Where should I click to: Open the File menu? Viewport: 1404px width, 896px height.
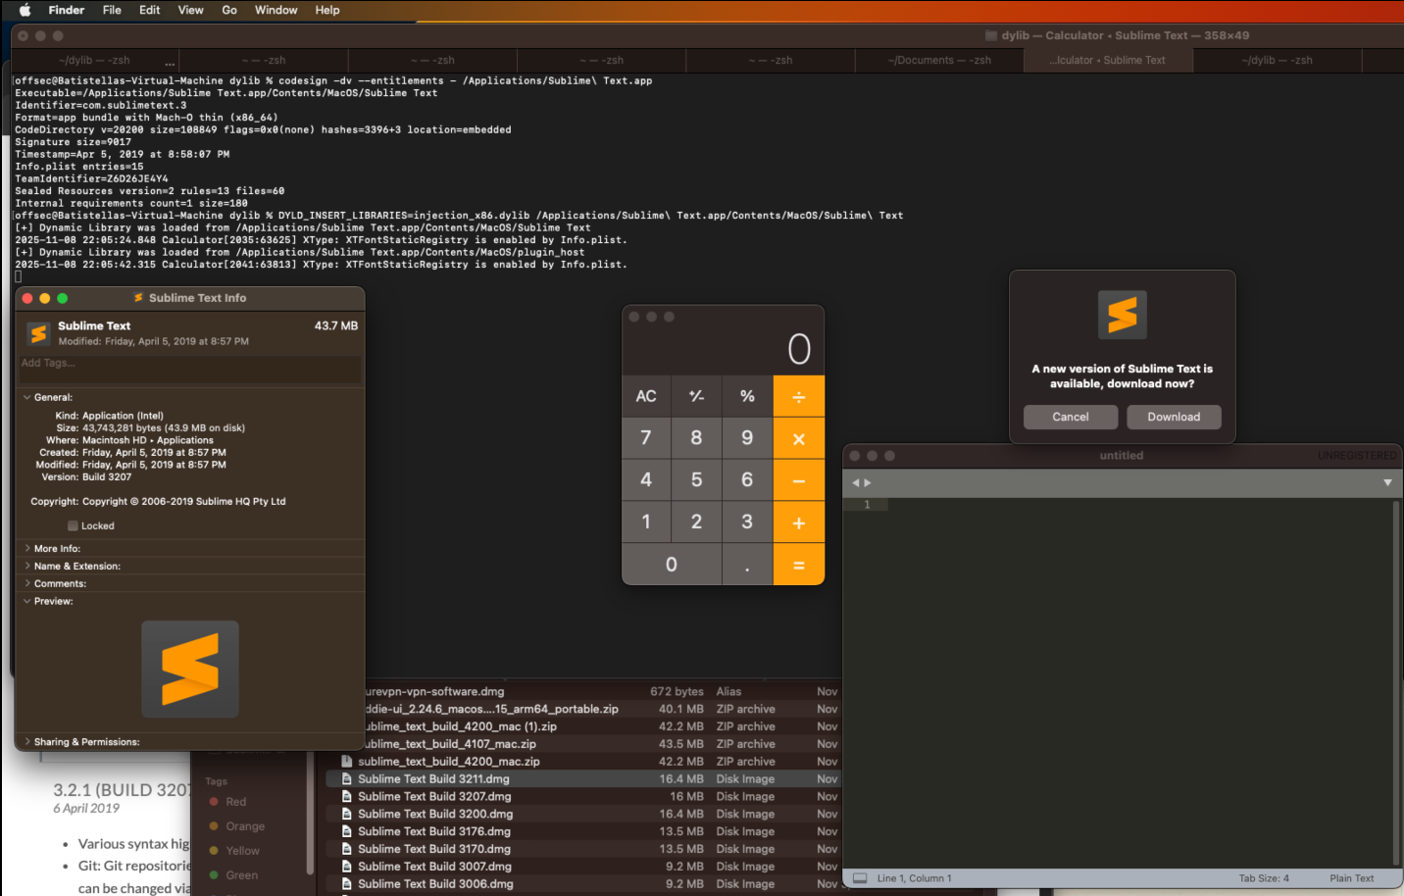[112, 10]
